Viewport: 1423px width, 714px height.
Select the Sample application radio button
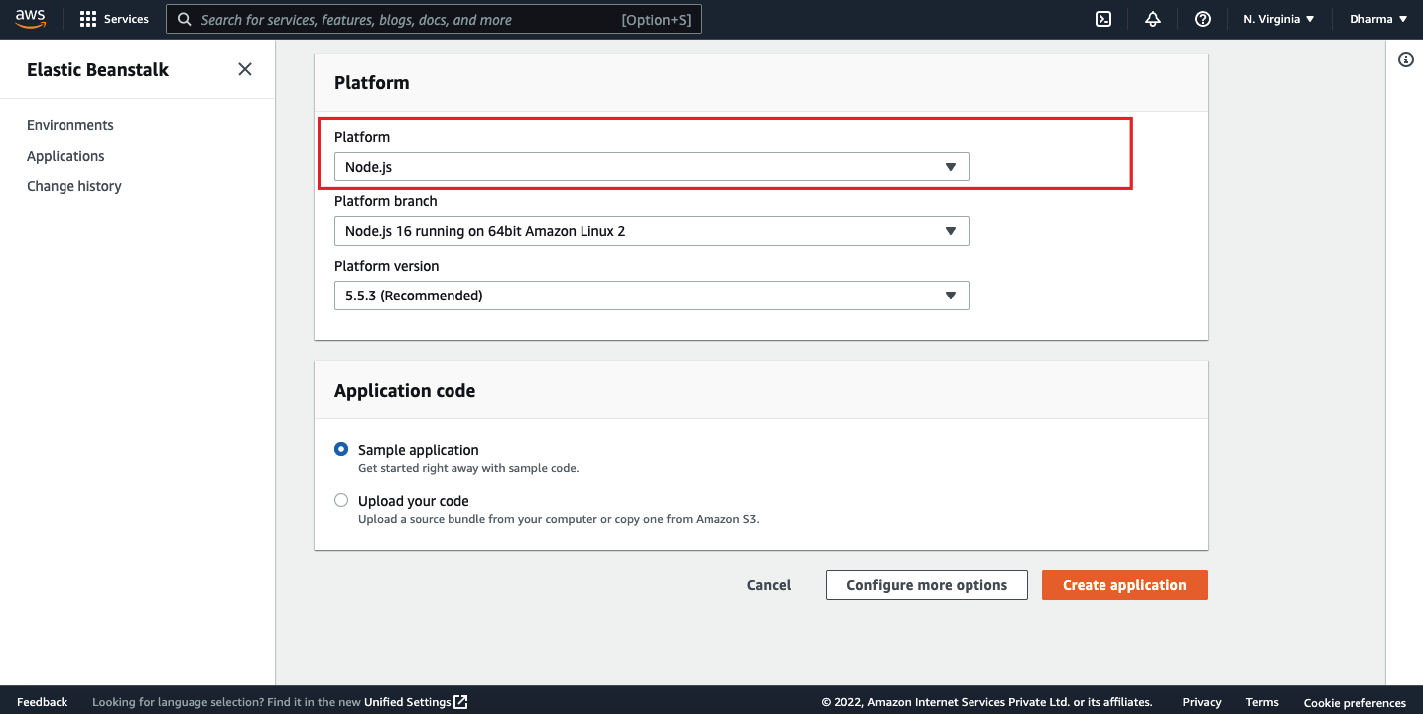pyautogui.click(x=341, y=449)
